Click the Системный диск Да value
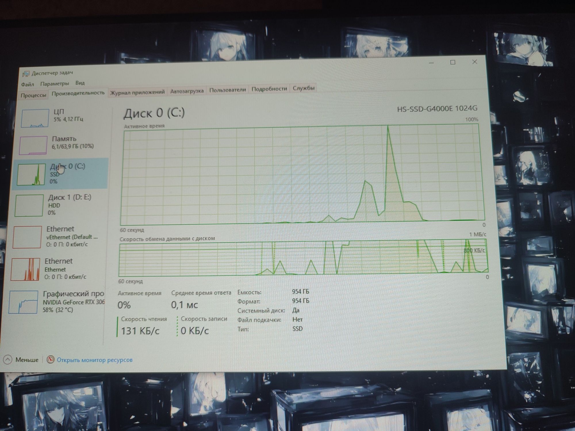 296,310
